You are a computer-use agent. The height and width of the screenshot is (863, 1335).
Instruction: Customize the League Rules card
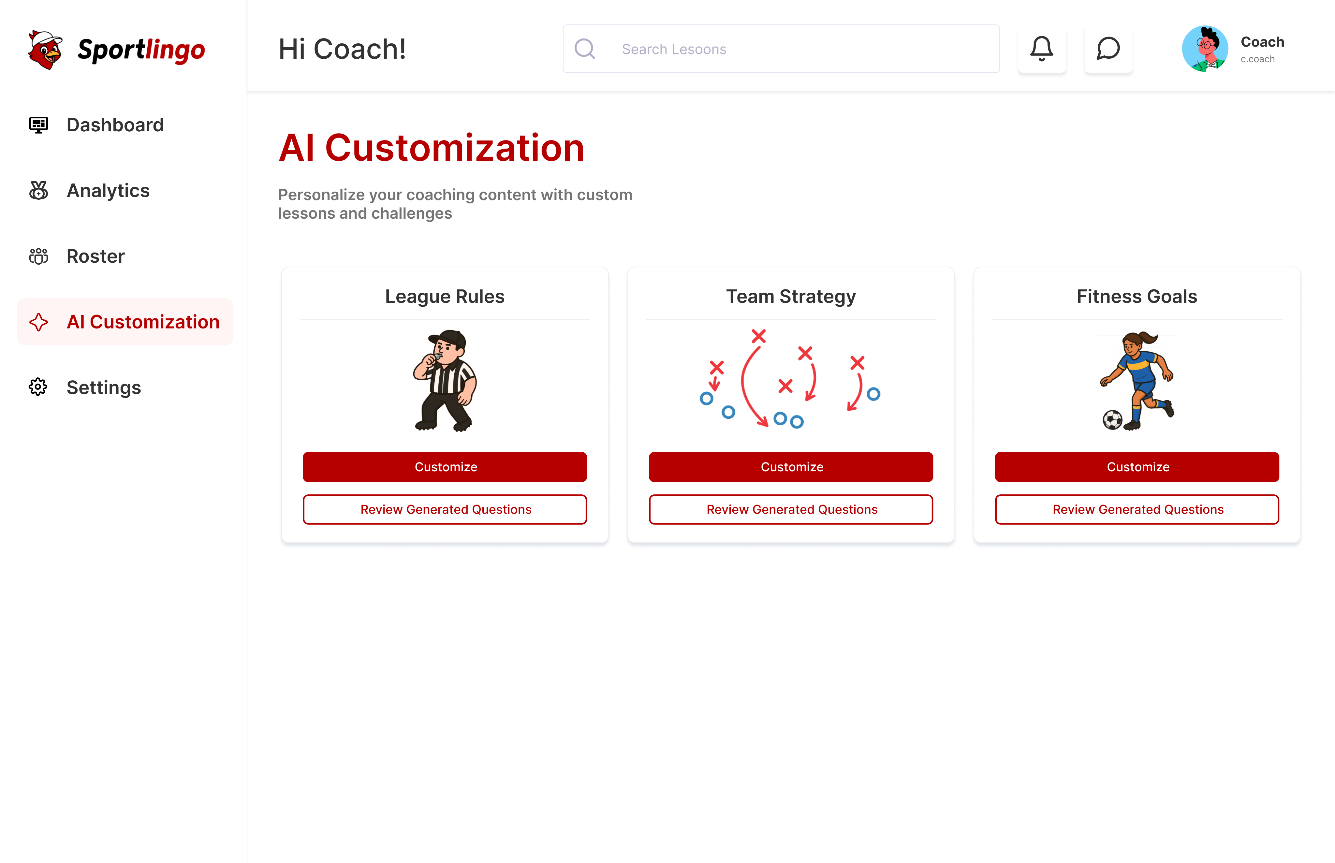(445, 467)
